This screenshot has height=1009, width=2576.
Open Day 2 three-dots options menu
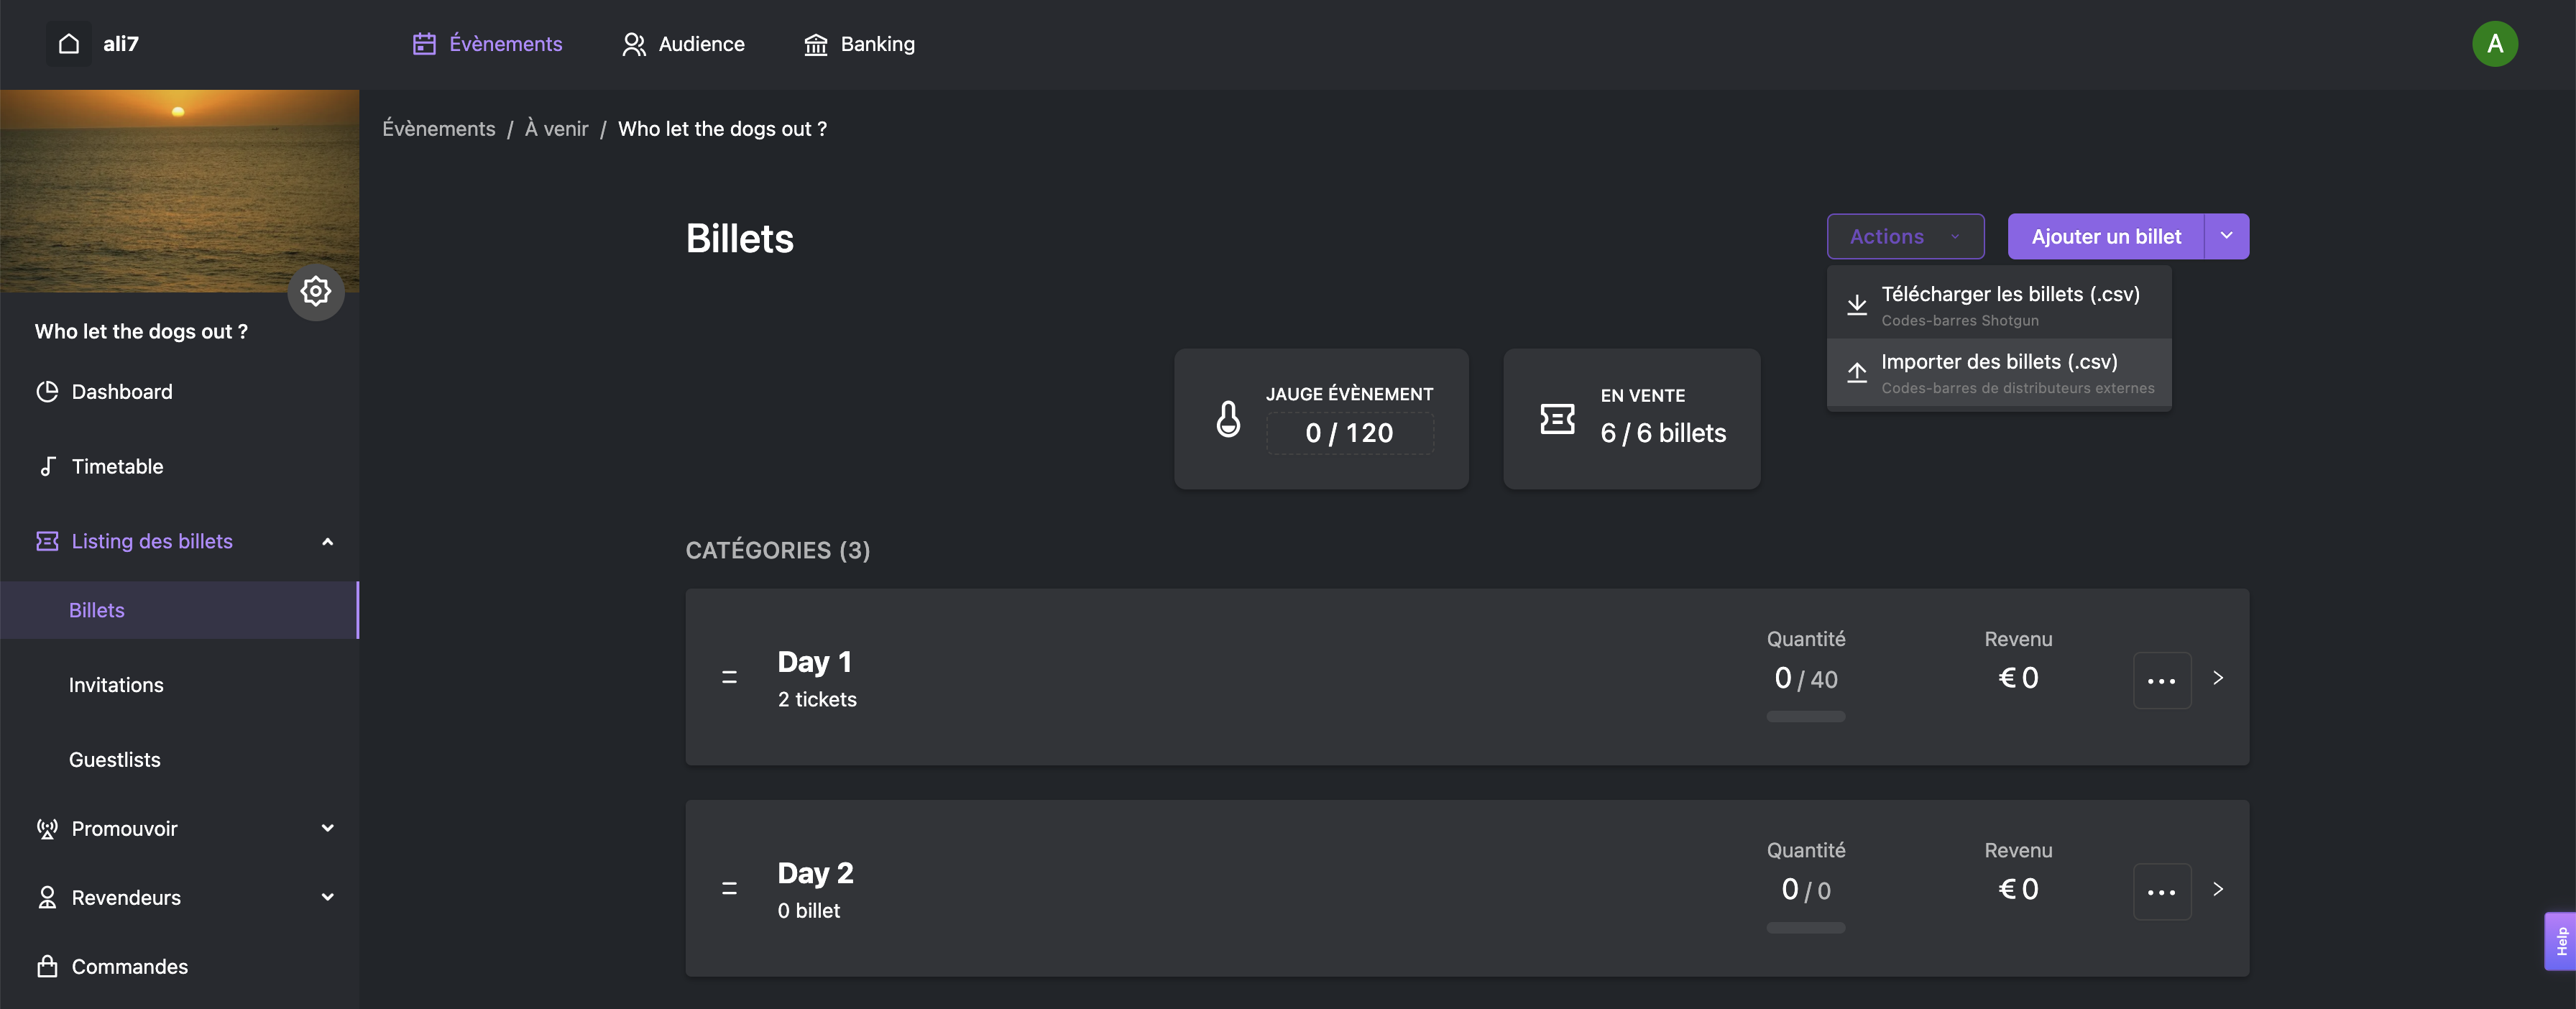pos(2161,891)
